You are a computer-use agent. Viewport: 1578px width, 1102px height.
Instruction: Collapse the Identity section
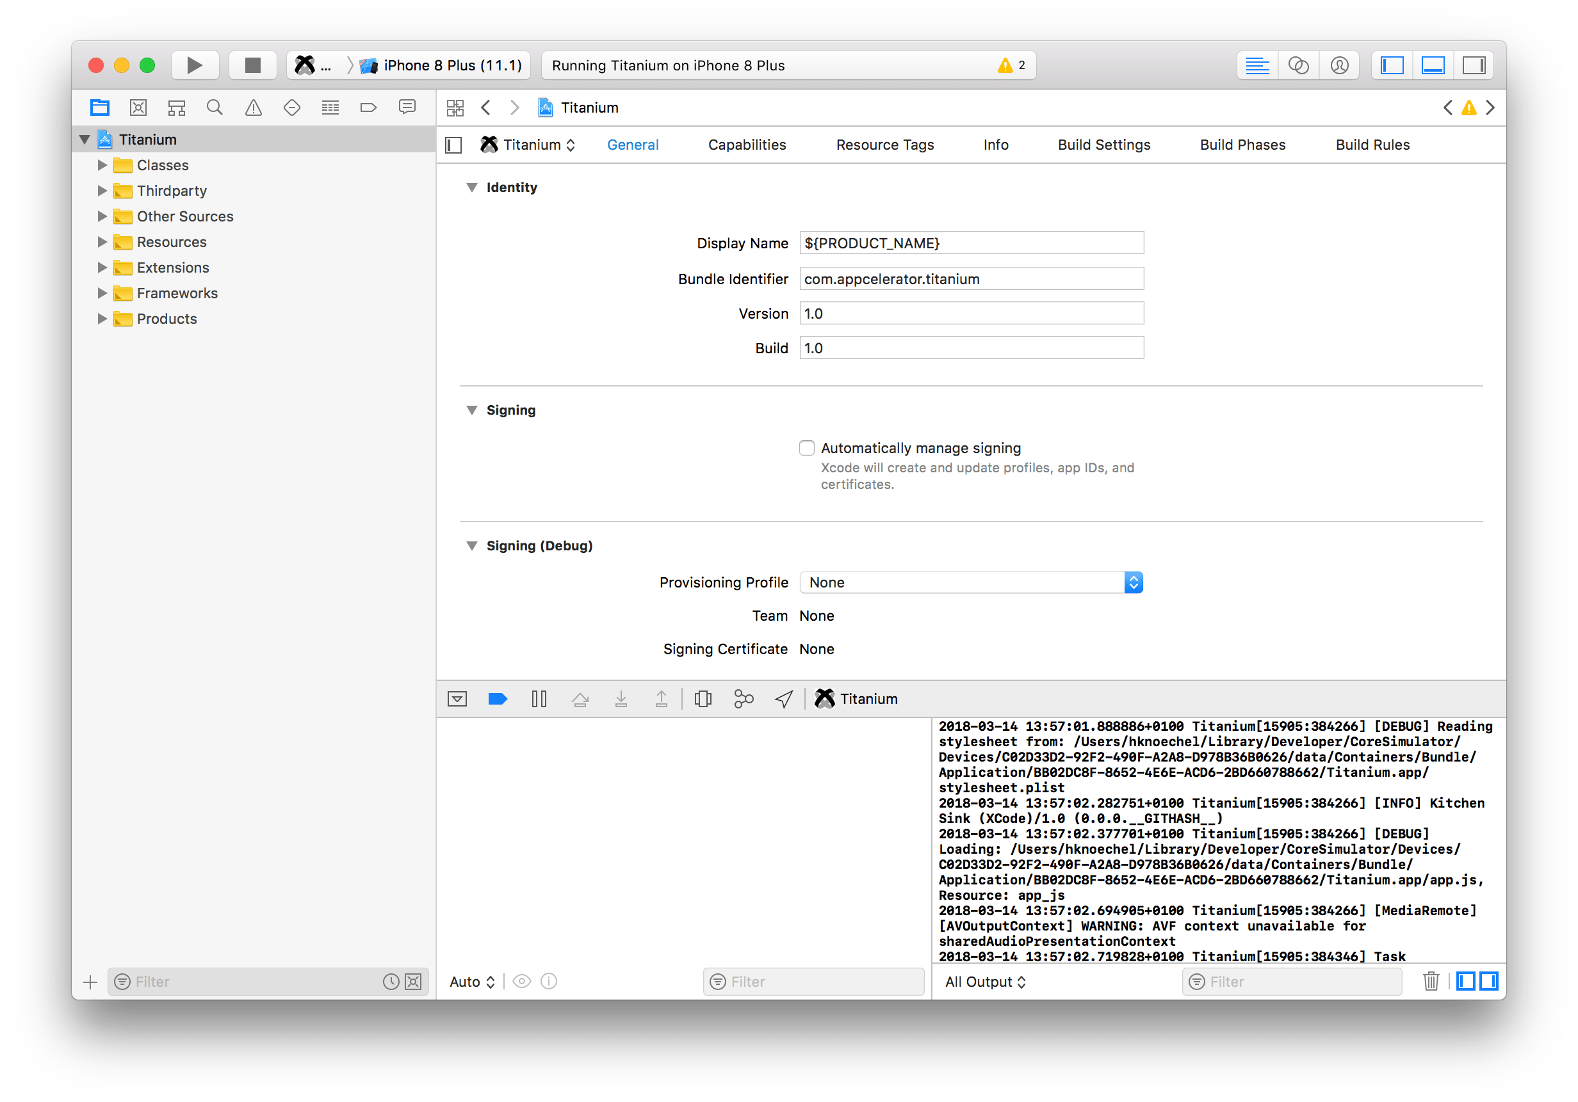[x=471, y=188]
